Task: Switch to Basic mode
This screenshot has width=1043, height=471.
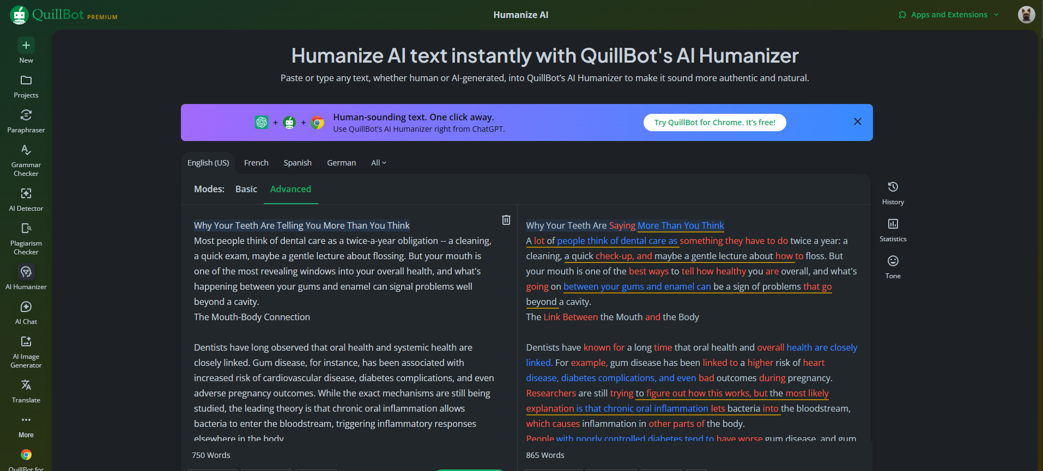Action: pyautogui.click(x=246, y=189)
